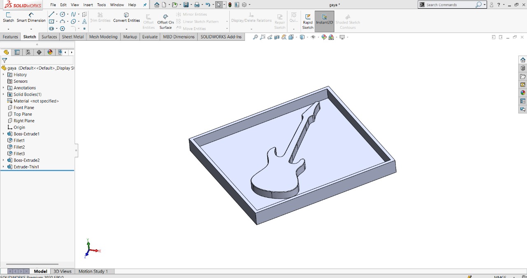
Task: Select the Straight Slot tool
Action: [x=51, y=29]
